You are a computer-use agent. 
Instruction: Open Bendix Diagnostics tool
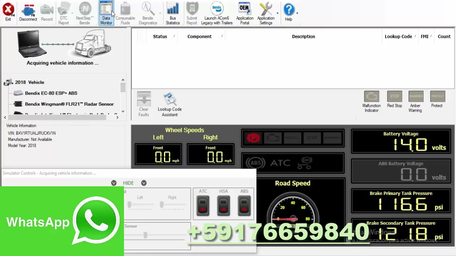(148, 14)
